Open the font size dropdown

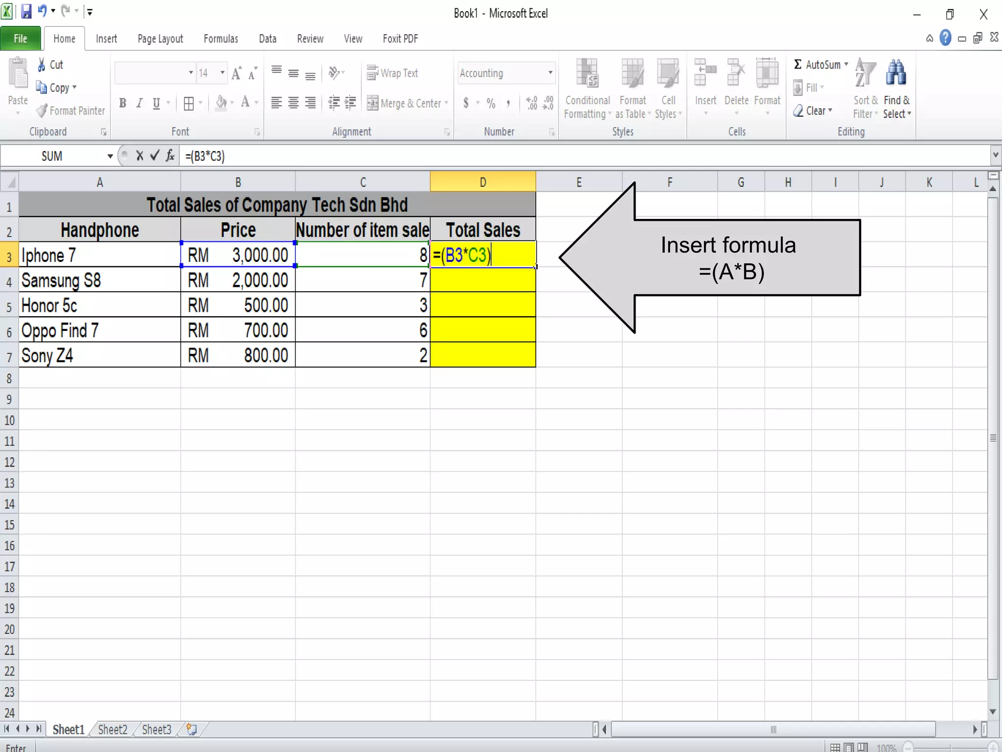223,73
